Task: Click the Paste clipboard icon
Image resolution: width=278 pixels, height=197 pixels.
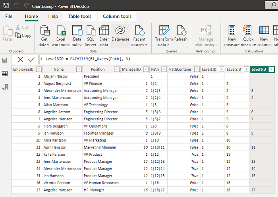Action: (x=7, y=33)
